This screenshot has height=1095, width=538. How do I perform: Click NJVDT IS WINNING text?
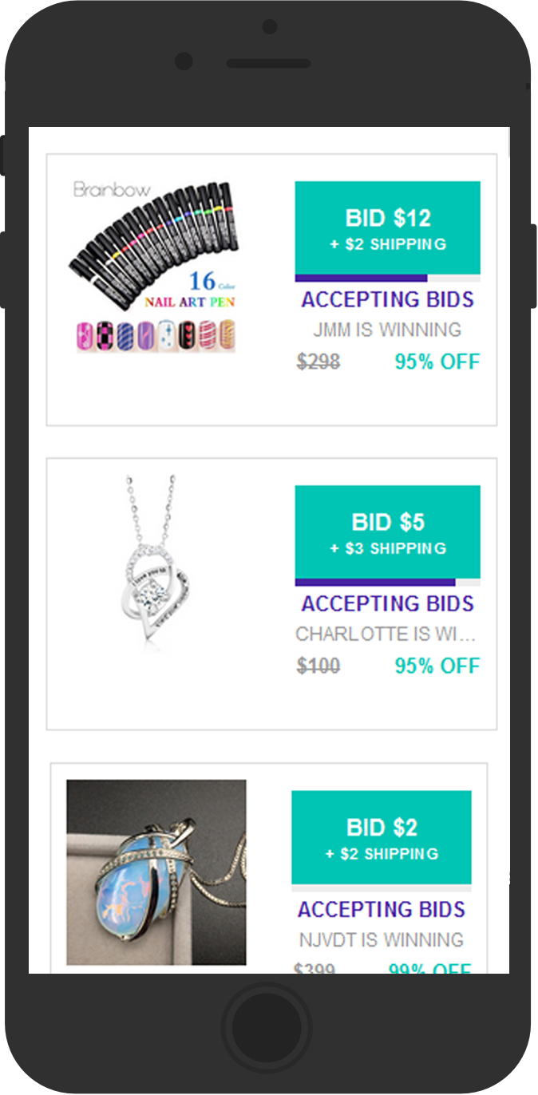point(382,940)
